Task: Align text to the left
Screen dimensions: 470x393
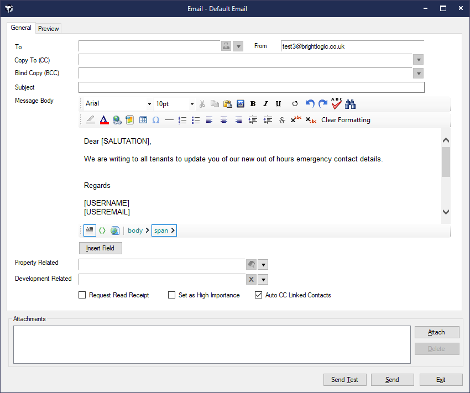Action: pos(209,120)
